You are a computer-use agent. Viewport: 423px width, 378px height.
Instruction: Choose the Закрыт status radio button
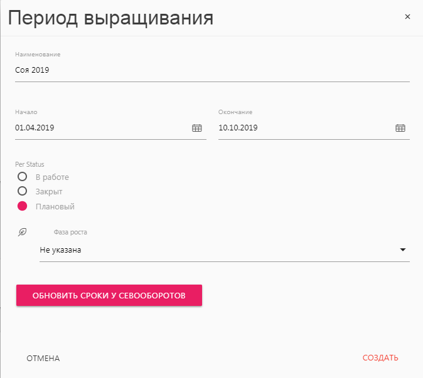pos(22,191)
